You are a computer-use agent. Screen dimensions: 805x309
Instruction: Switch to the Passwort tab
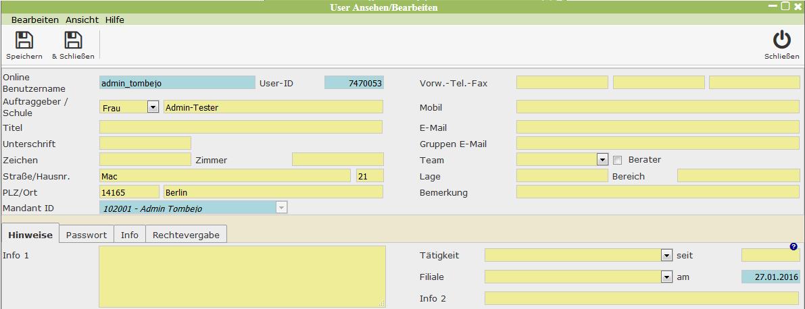coord(87,235)
